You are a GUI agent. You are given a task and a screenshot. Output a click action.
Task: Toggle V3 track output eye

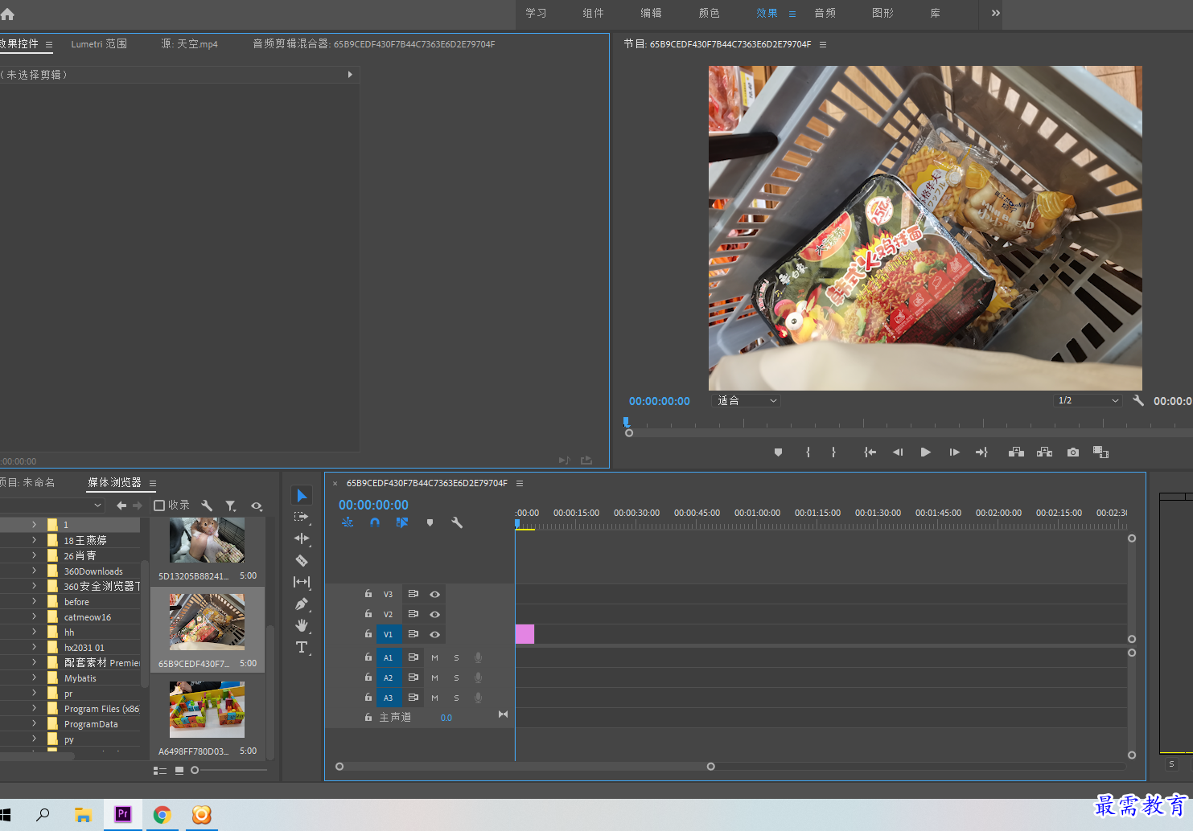(434, 594)
